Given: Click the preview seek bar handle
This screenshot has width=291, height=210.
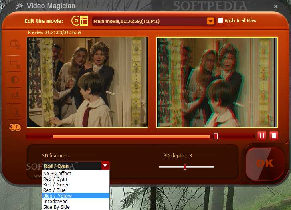Looking at the screenshot, I should pyautogui.click(x=216, y=136).
